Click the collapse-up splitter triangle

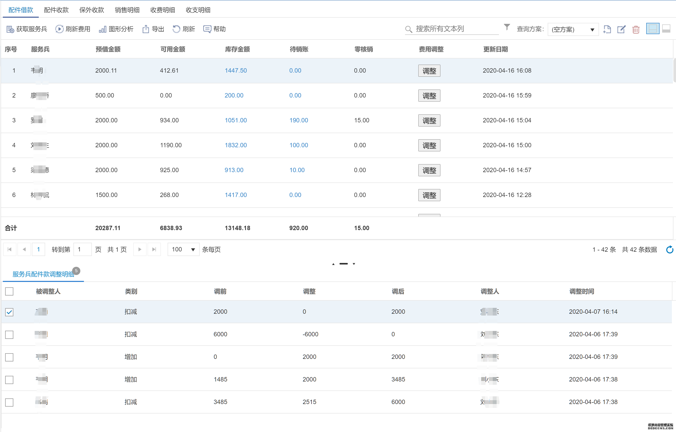point(333,264)
